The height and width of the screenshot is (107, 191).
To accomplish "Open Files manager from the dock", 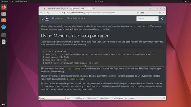I will pos(4,14).
